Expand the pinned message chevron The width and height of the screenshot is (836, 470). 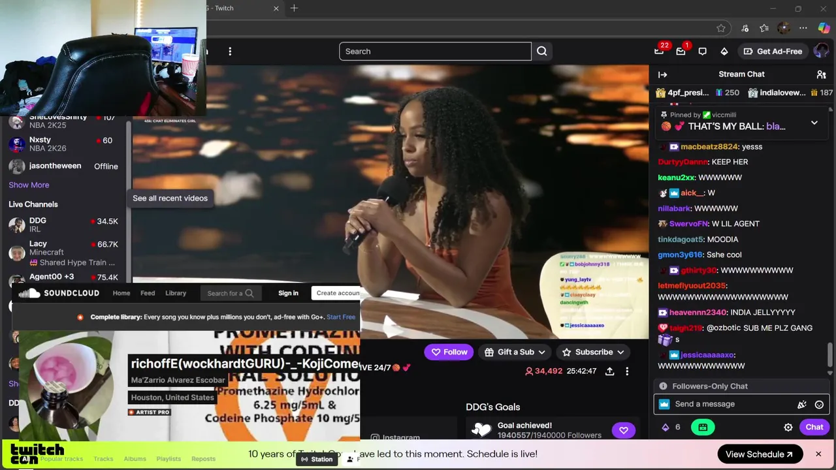(x=814, y=123)
